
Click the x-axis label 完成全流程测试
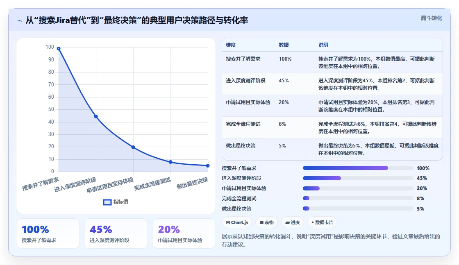click(152, 184)
